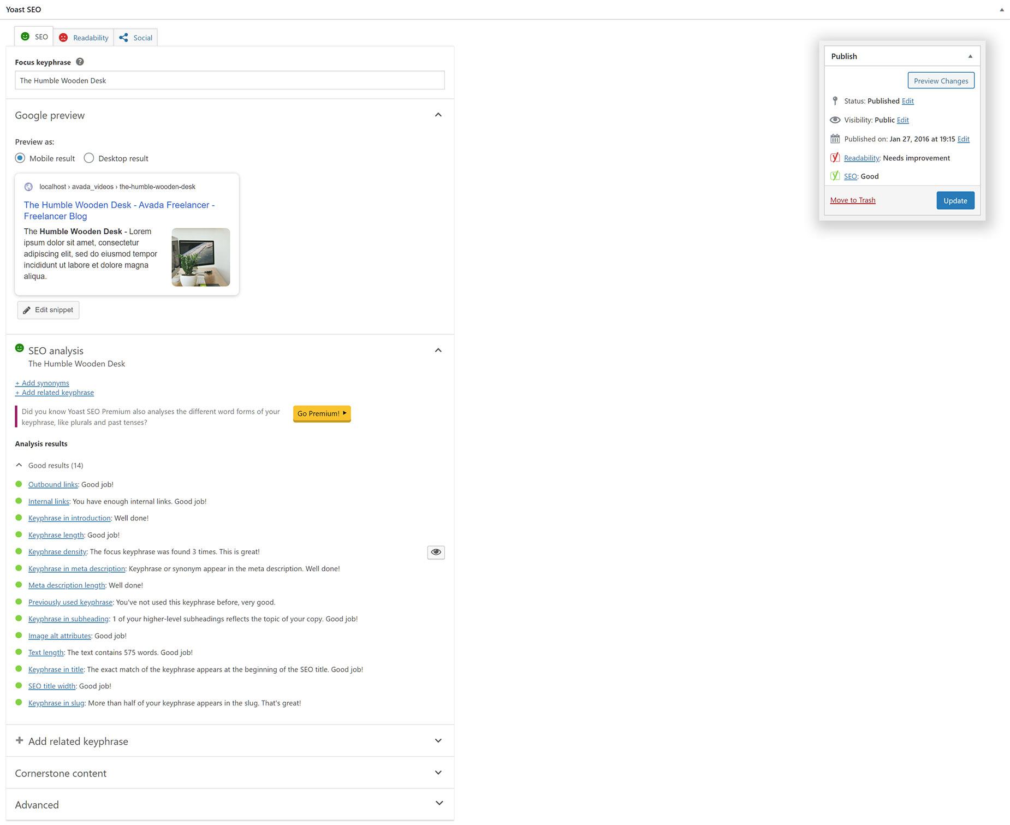
Task: Open Keyphrase in introduction link
Action: (69, 518)
